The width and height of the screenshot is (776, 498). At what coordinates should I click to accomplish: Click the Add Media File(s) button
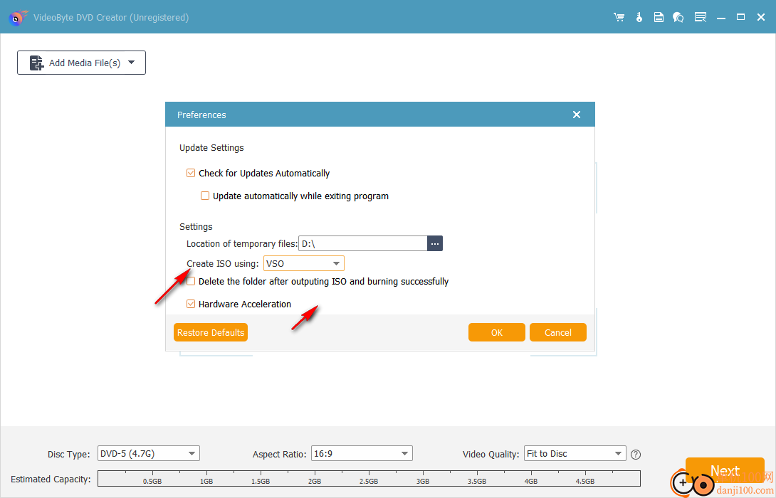pos(82,63)
